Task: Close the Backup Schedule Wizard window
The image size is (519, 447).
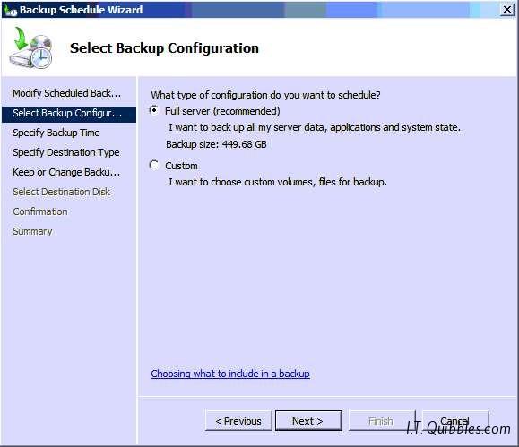Action: pyautogui.click(x=507, y=10)
